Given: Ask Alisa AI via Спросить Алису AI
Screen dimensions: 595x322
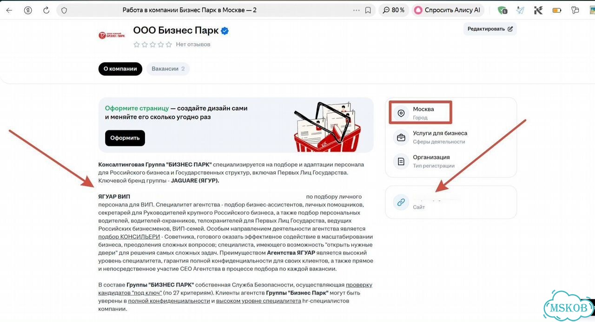Looking at the screenshot, I should click(447, 10).
